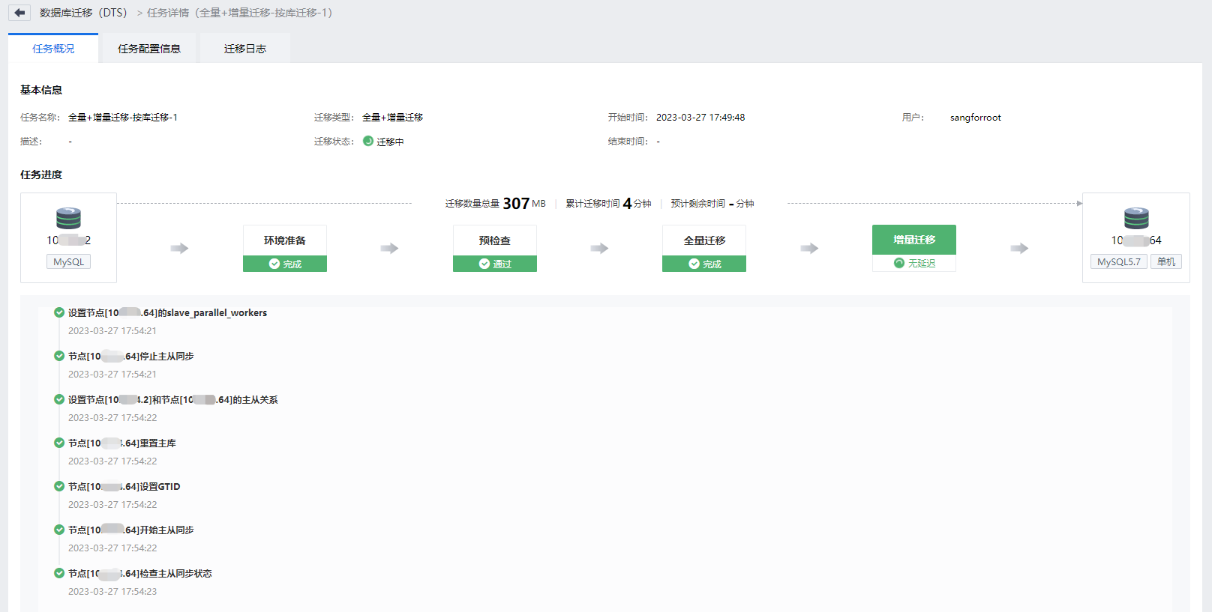
Task: Click the target MySQL5.7 database icon
Action: [x=1135, y=218]
